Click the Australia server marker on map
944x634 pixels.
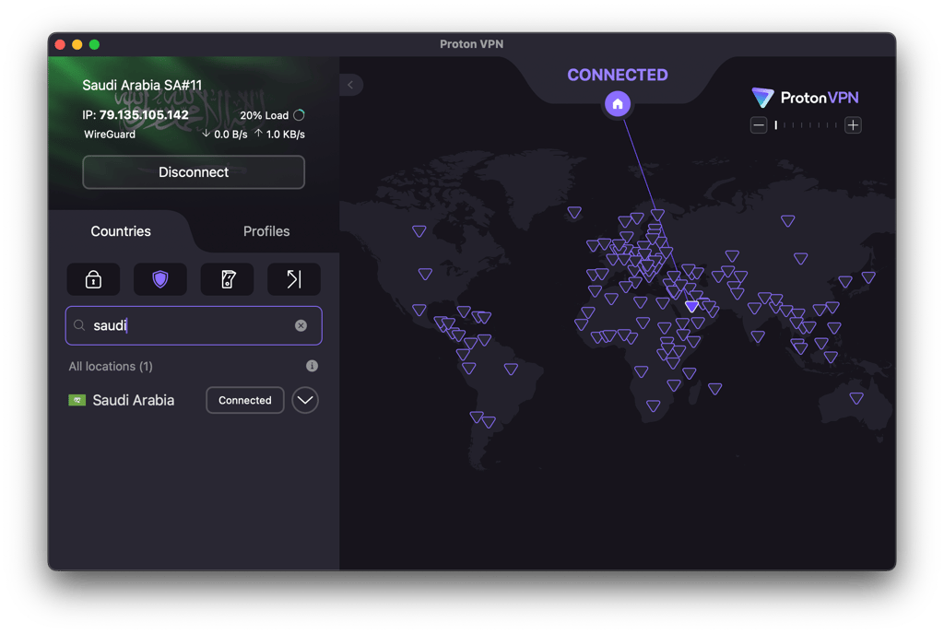pyautogui.click(x=856, y=397)
